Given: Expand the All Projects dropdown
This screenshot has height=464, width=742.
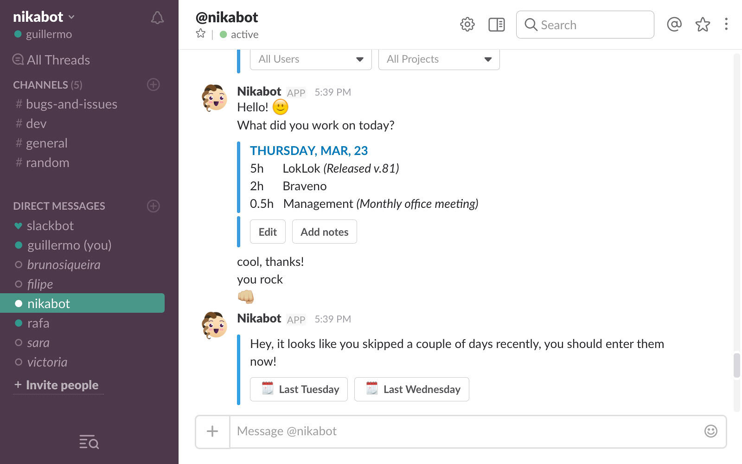Looking at the screenshot, I should pos(439,59).
